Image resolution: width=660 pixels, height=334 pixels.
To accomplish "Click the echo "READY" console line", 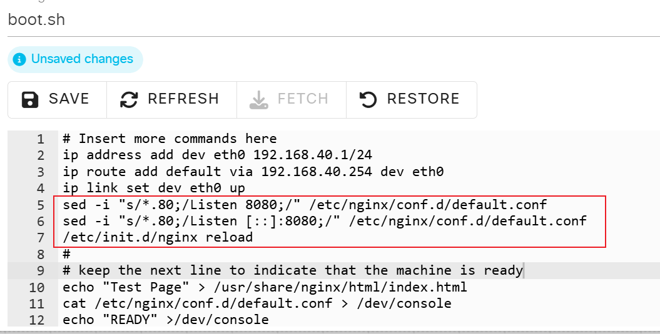I will click(166, 320).
